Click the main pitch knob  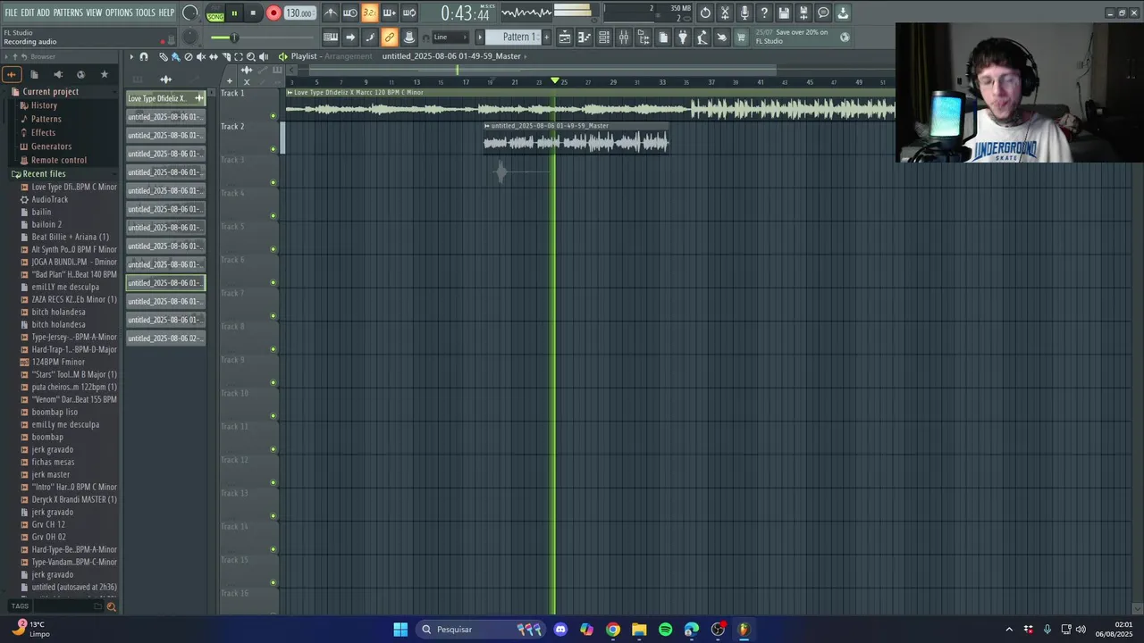(x=190, y=38)
